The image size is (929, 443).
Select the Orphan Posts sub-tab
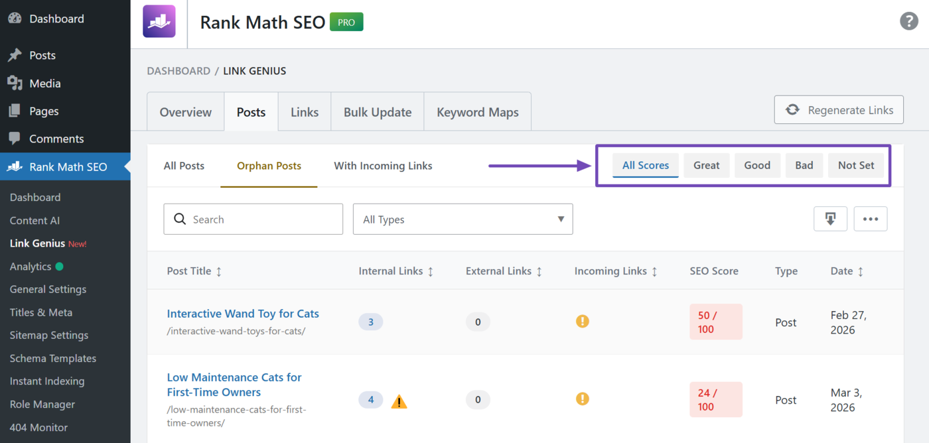tap(269, 166)
